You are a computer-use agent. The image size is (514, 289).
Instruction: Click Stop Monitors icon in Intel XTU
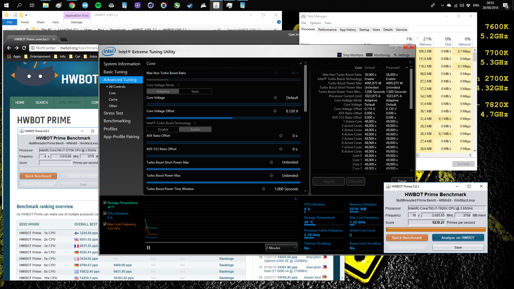pos(339,55)
